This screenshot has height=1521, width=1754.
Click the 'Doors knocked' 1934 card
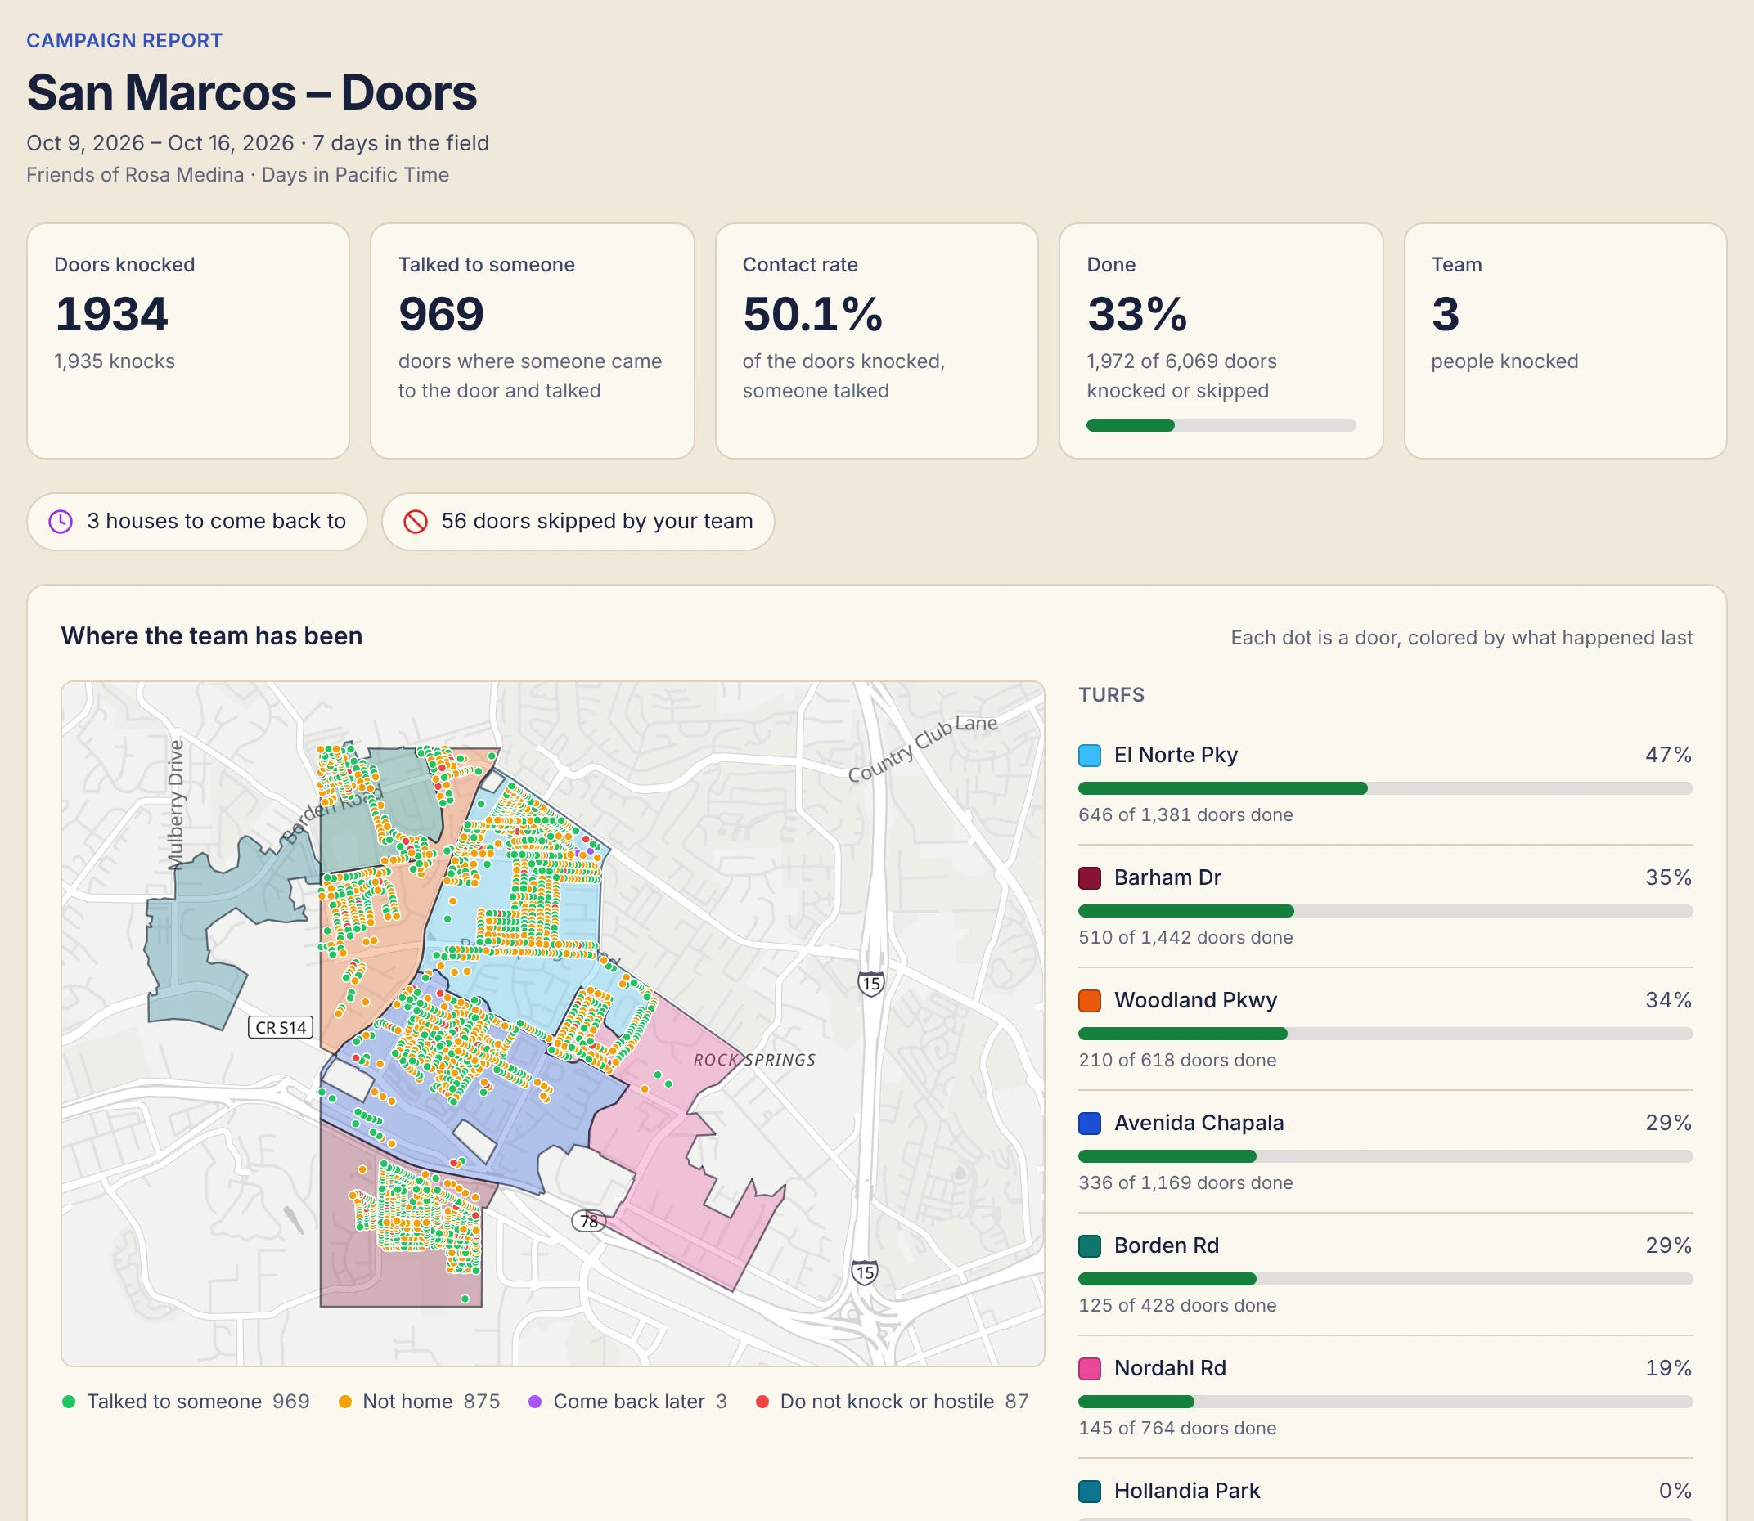pos(187,341)
